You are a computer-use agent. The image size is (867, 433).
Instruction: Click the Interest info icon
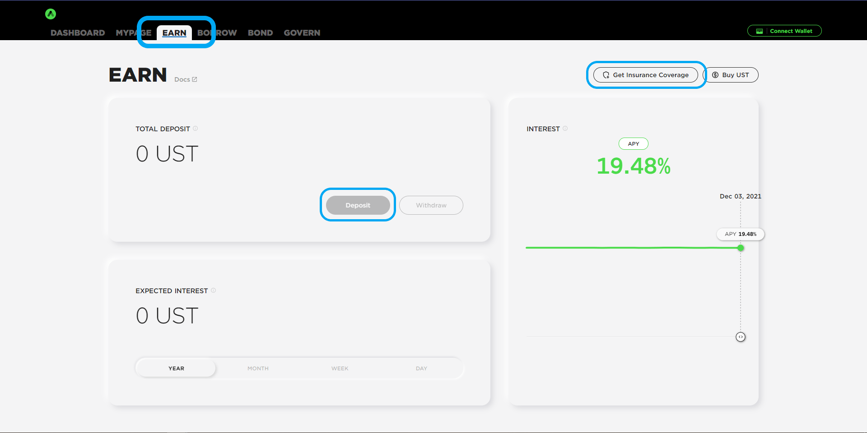pos(565,129)
